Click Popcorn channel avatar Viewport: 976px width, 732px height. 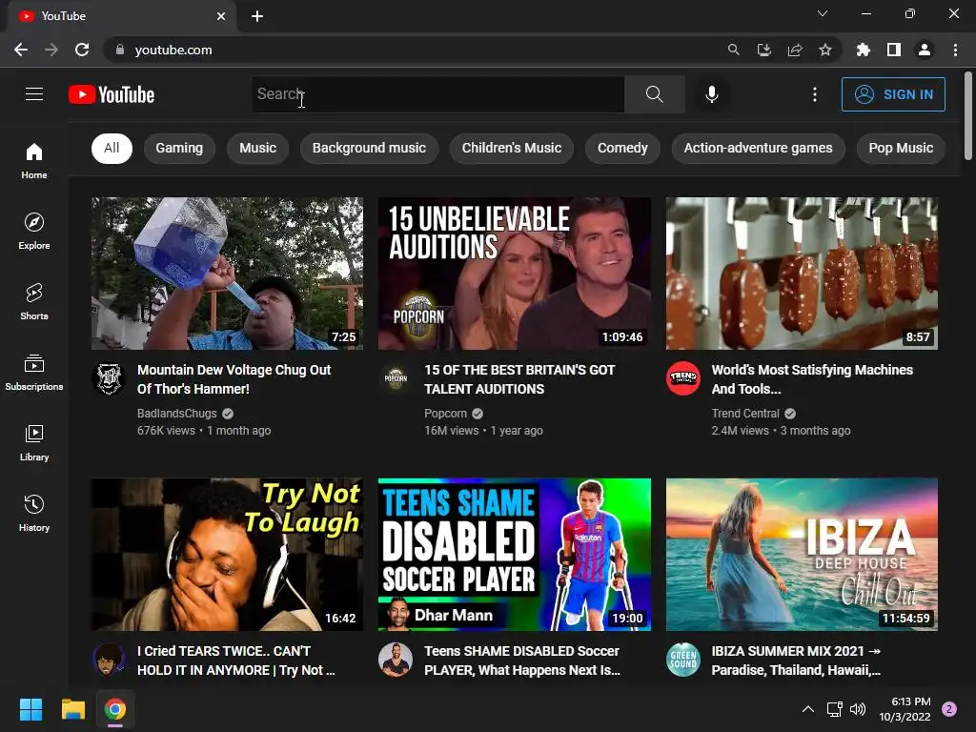(396, 377)
